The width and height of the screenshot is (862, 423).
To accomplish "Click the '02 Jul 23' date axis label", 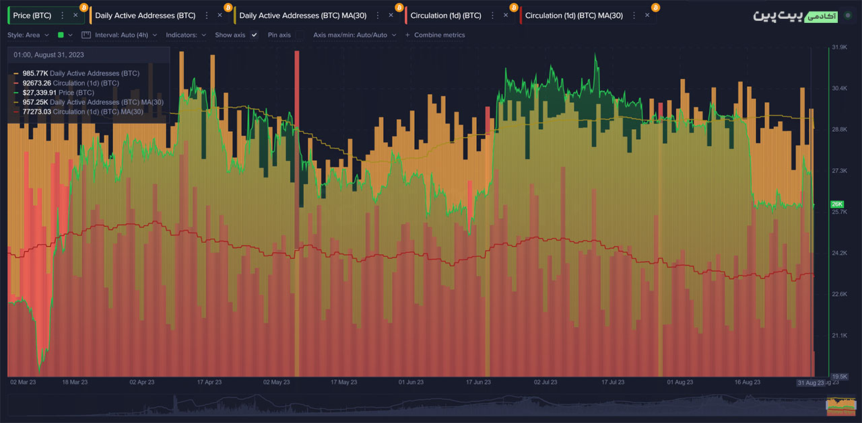I will pyautogui.click(x=545, y=382).
